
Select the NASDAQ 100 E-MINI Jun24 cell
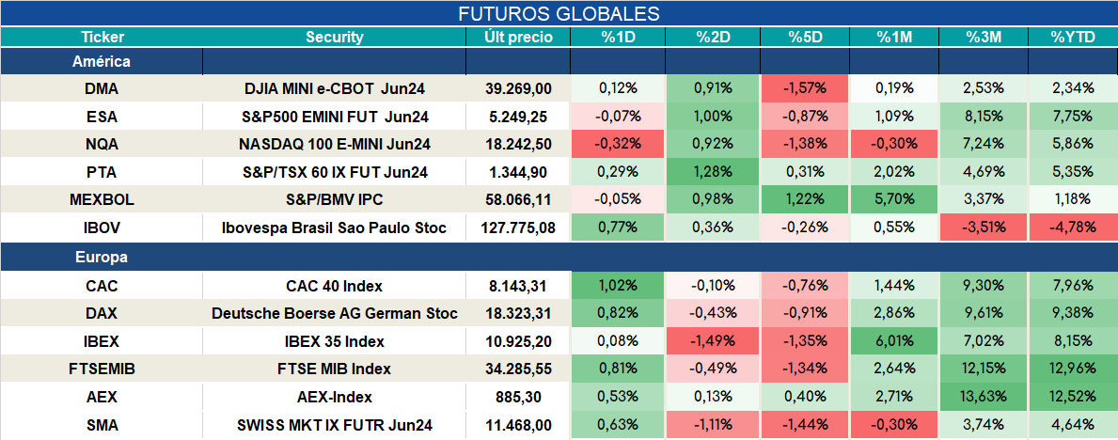coord(335,144)
